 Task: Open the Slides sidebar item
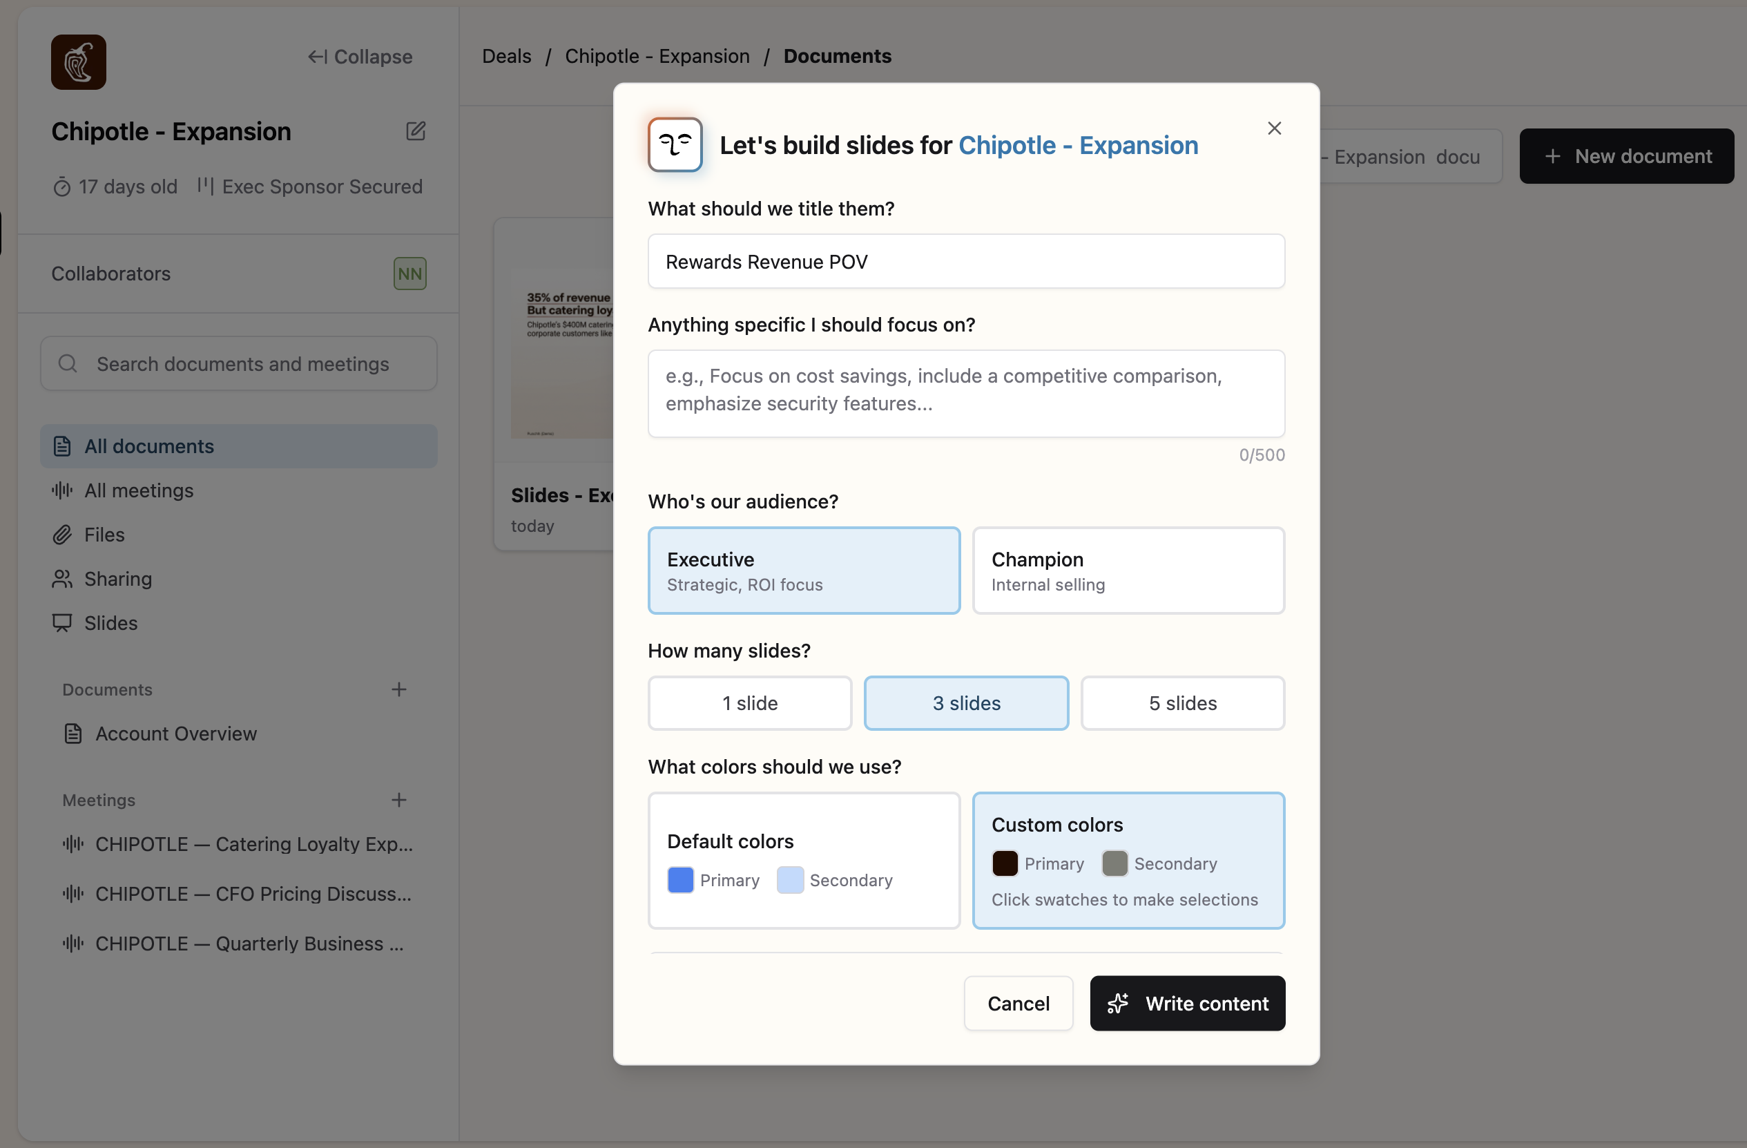click(111, 622)
